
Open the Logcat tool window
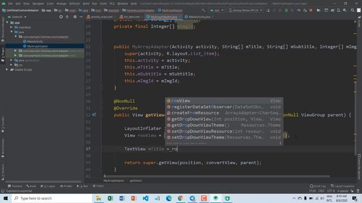48,186
